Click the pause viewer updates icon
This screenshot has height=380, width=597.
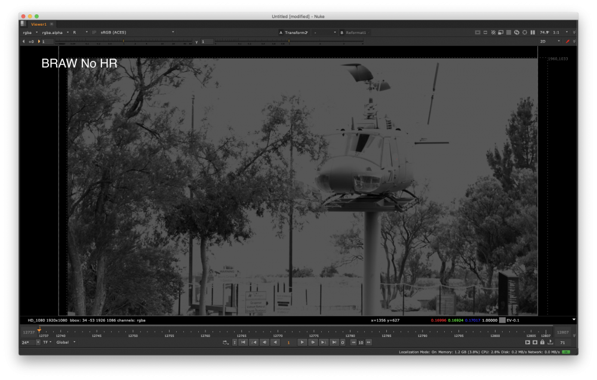pos(533,32)
